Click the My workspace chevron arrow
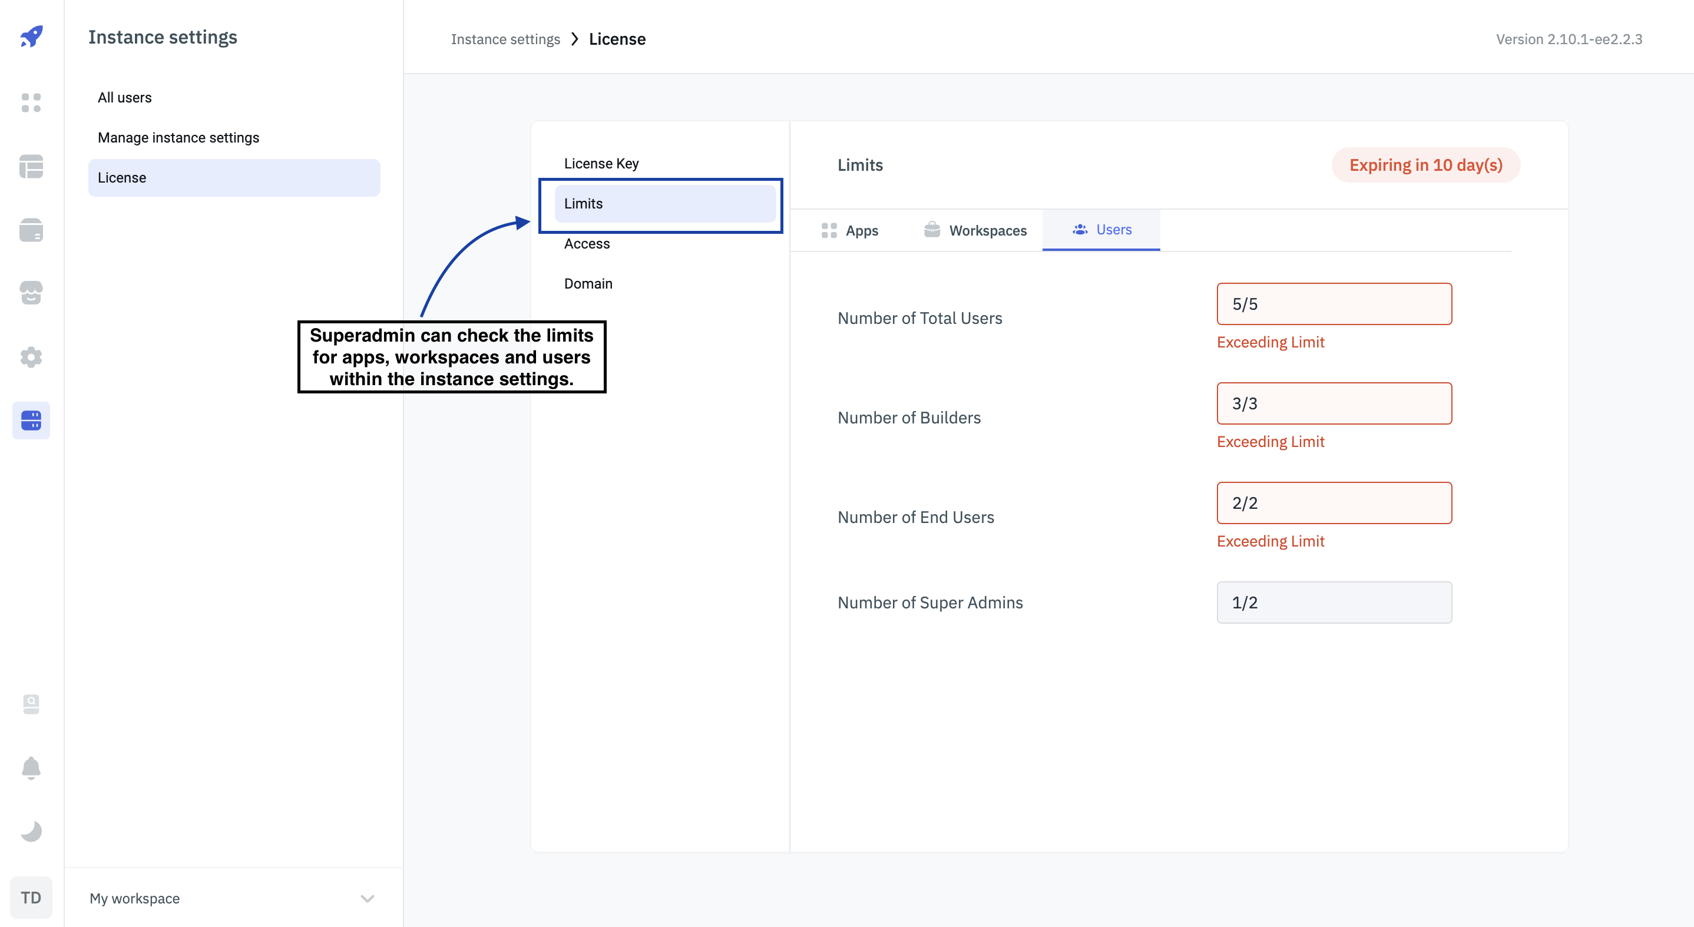 pyautogui.click(x=367, y=898)
